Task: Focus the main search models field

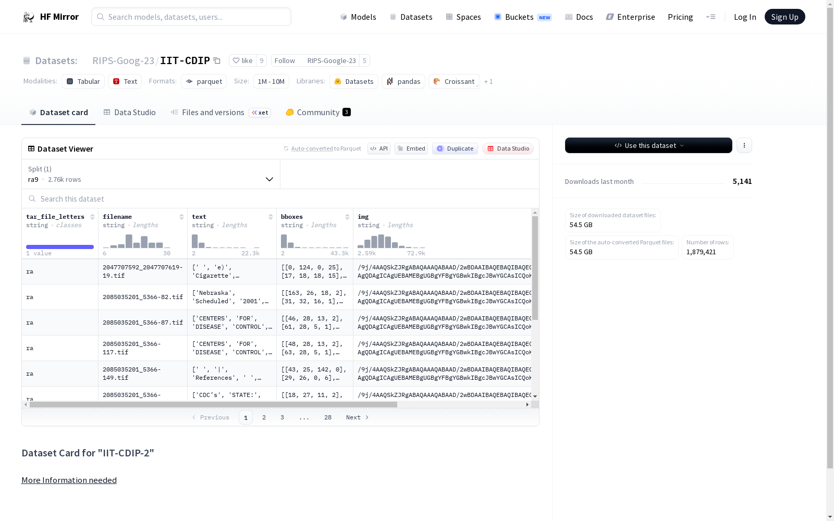Action: [191, 17]
